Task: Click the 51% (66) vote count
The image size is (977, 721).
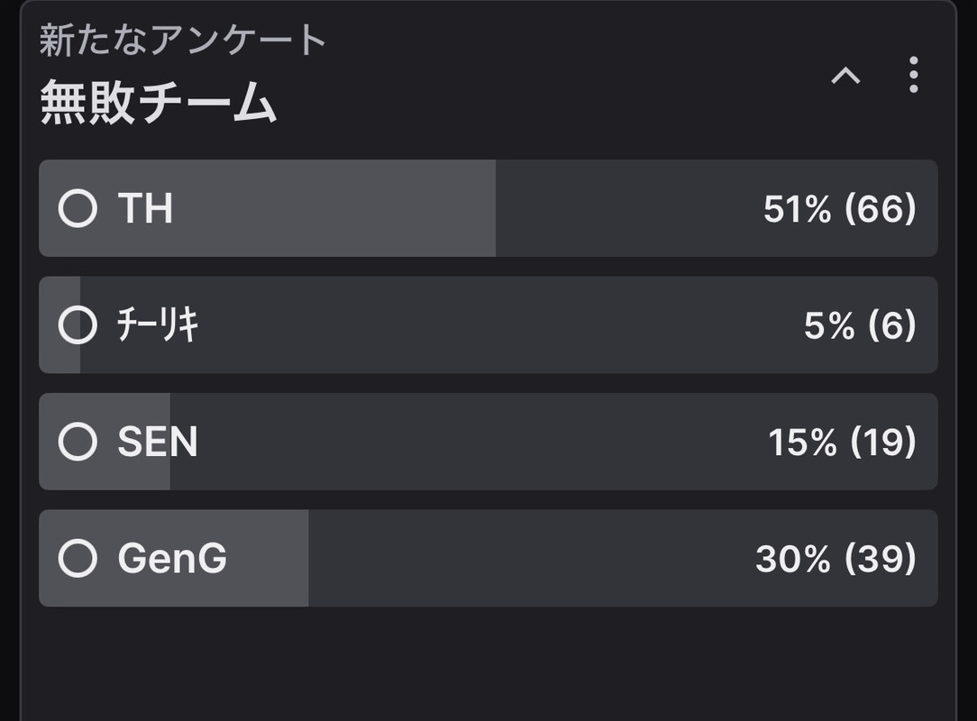Action: coord(839,208)
